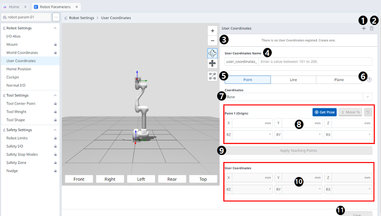
Task: Choose the Line teaching mode
Action: (x=293, y=80)
